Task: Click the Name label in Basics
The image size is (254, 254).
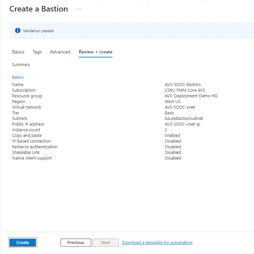Action: point(18,84)
